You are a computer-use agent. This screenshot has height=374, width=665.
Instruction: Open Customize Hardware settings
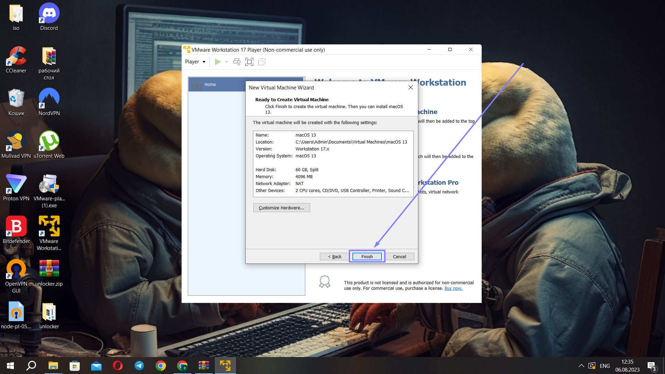coord(281,208)
